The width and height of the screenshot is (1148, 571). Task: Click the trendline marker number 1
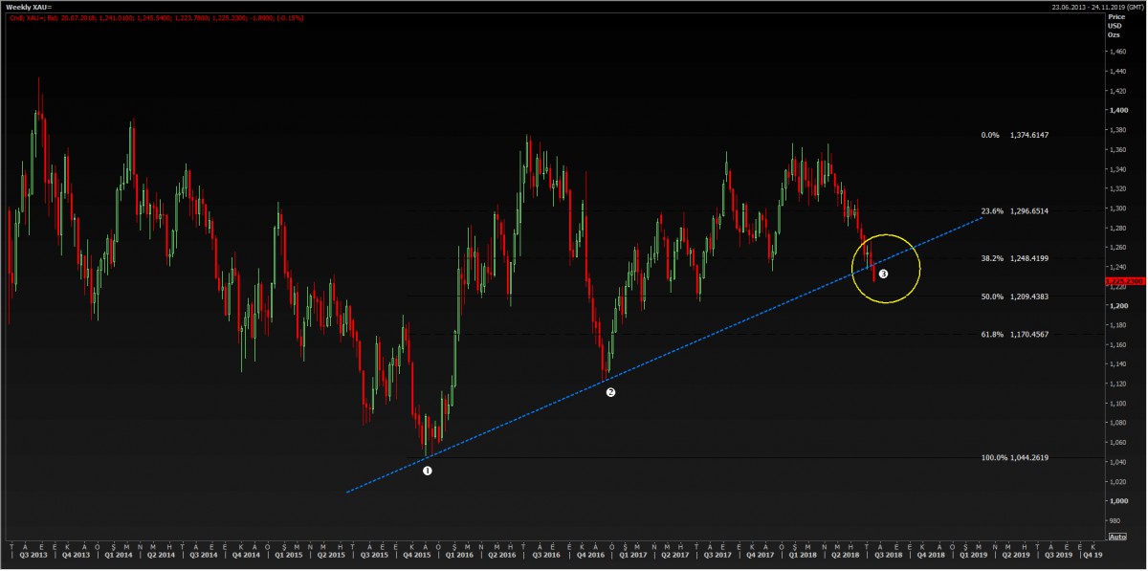click(x=428, y=472)
